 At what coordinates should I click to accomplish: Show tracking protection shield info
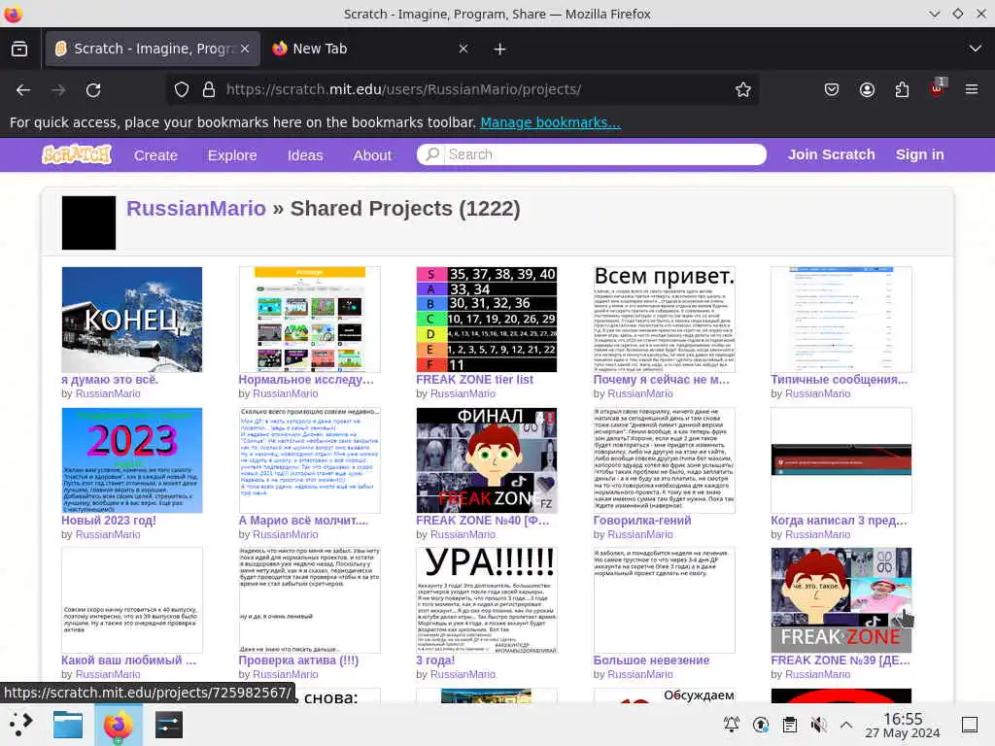(182, 89)
